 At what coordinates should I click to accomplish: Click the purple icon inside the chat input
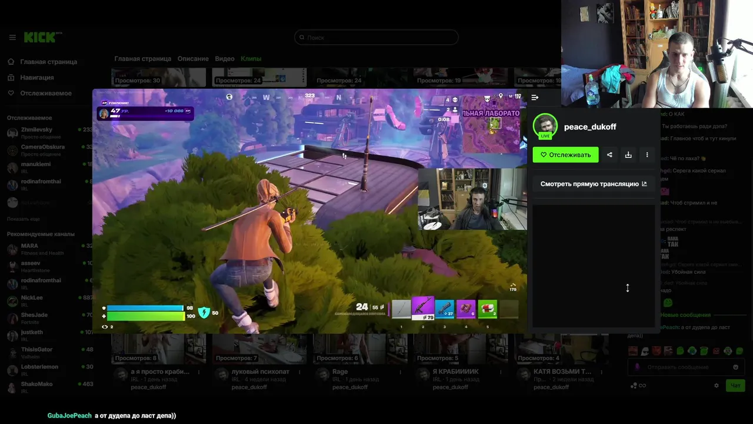point(637,367)
